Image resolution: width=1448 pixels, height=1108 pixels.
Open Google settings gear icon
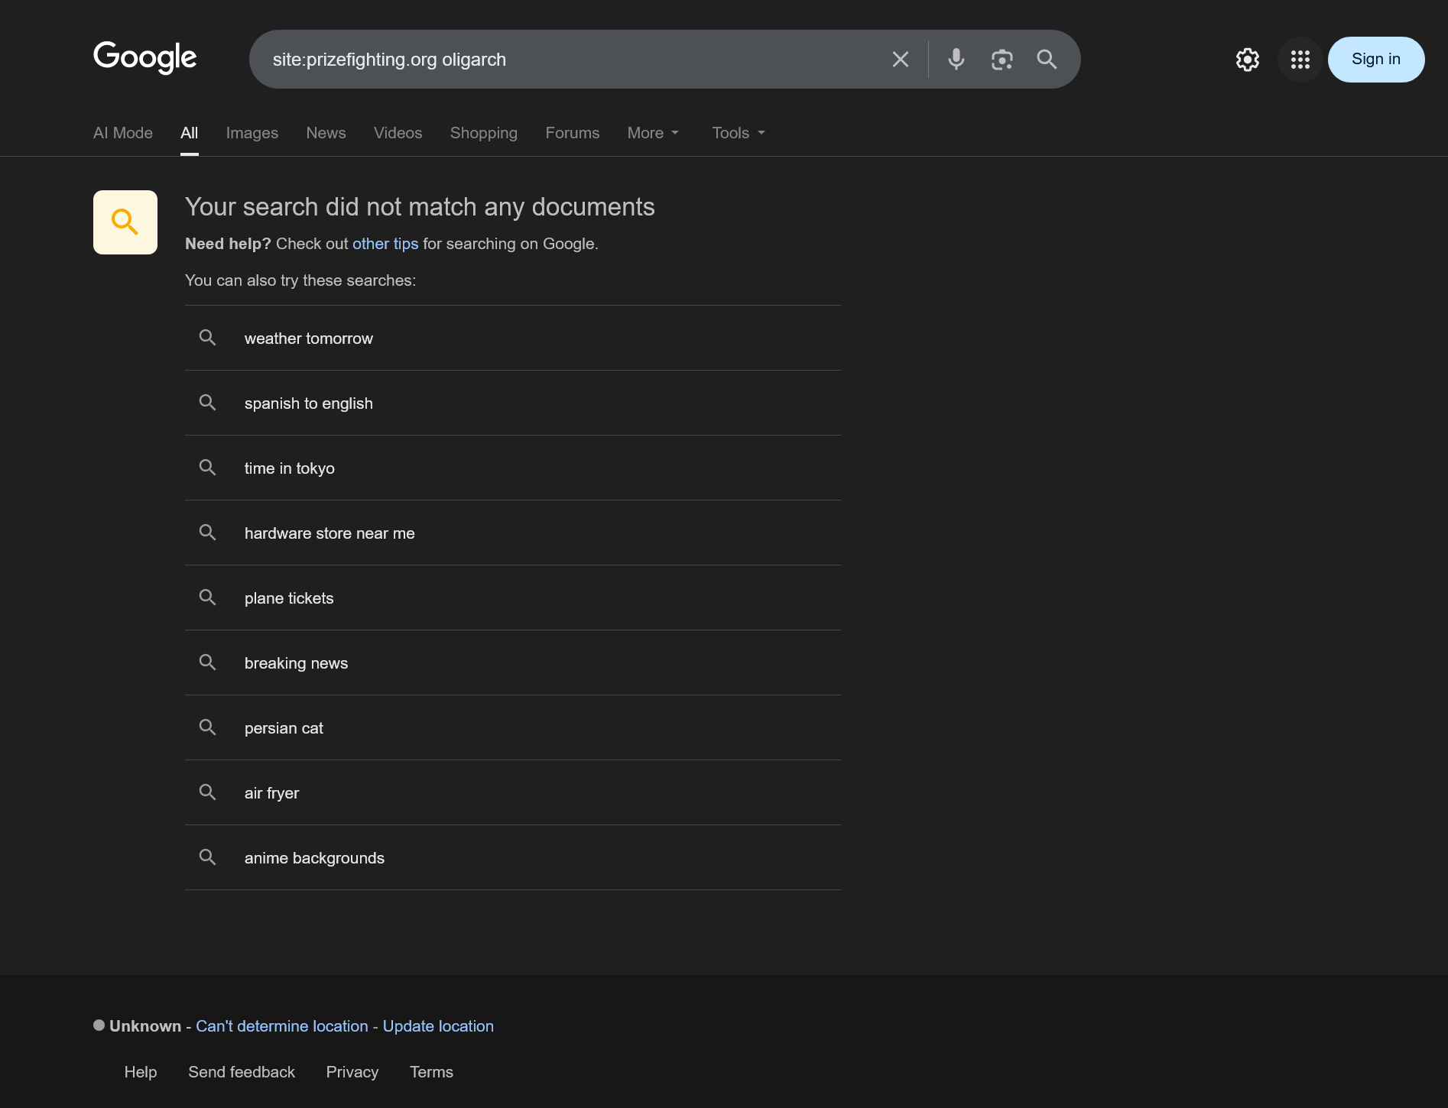[x=1247, y=60]
